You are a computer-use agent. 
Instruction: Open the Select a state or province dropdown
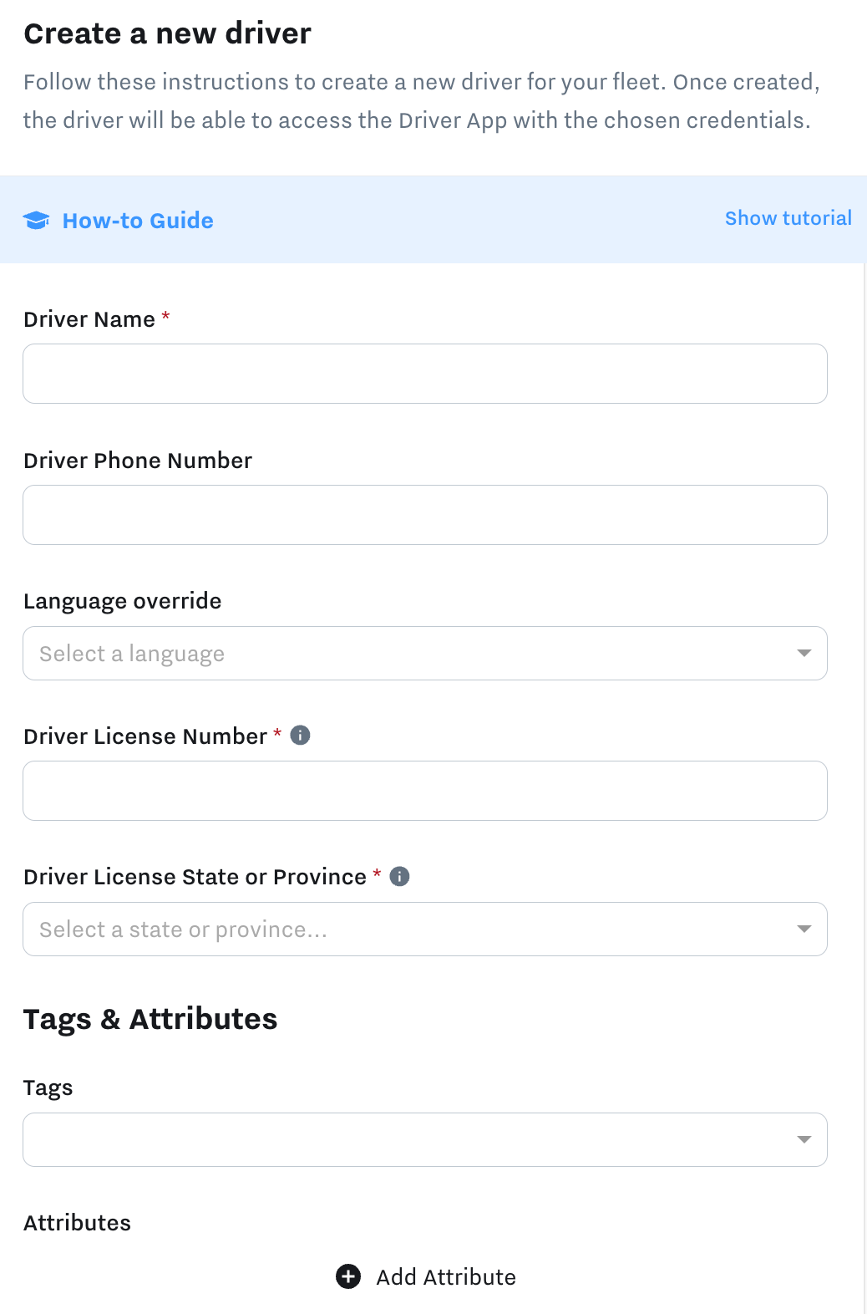click(425, 929)
